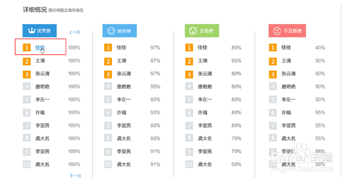Click 李左一 with 95% in 良好榜

pyautogui.click(x=124, y=100)
